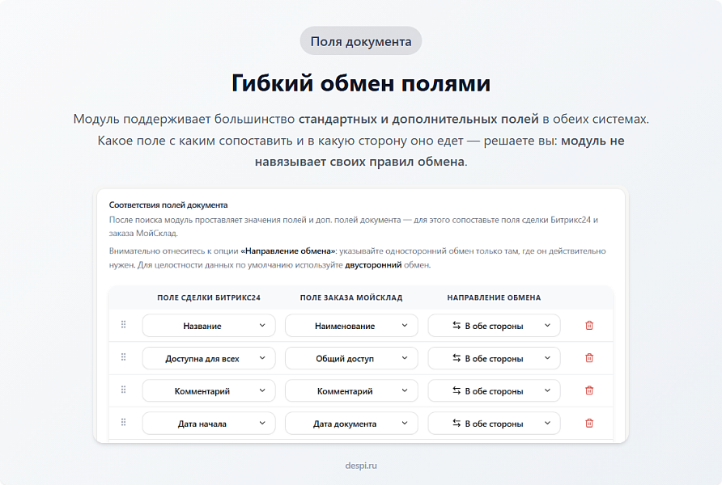Click drag handle of Комментарий row
The width and height of the screenshot is (722, 485).
coord(123,390)
